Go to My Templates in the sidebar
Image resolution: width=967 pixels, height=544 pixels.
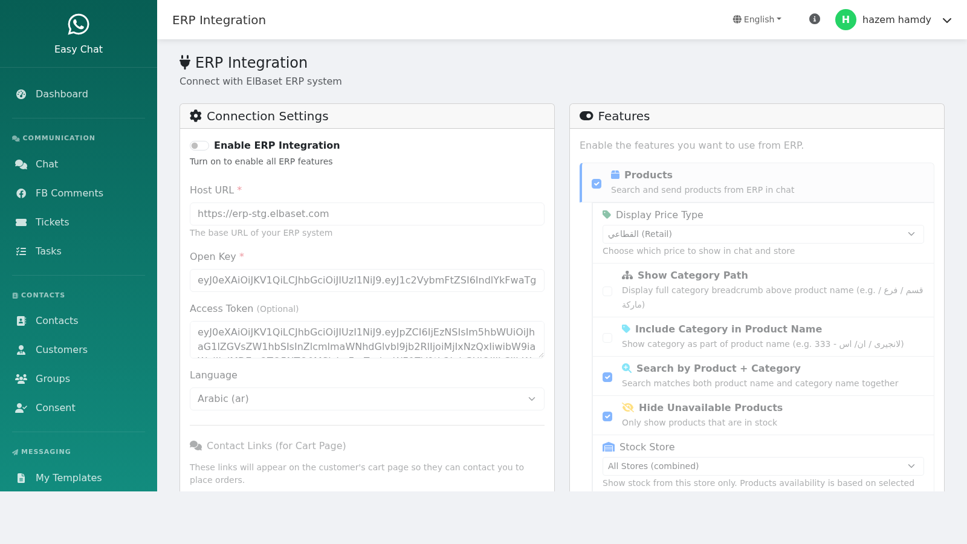[x=68, y=478]
